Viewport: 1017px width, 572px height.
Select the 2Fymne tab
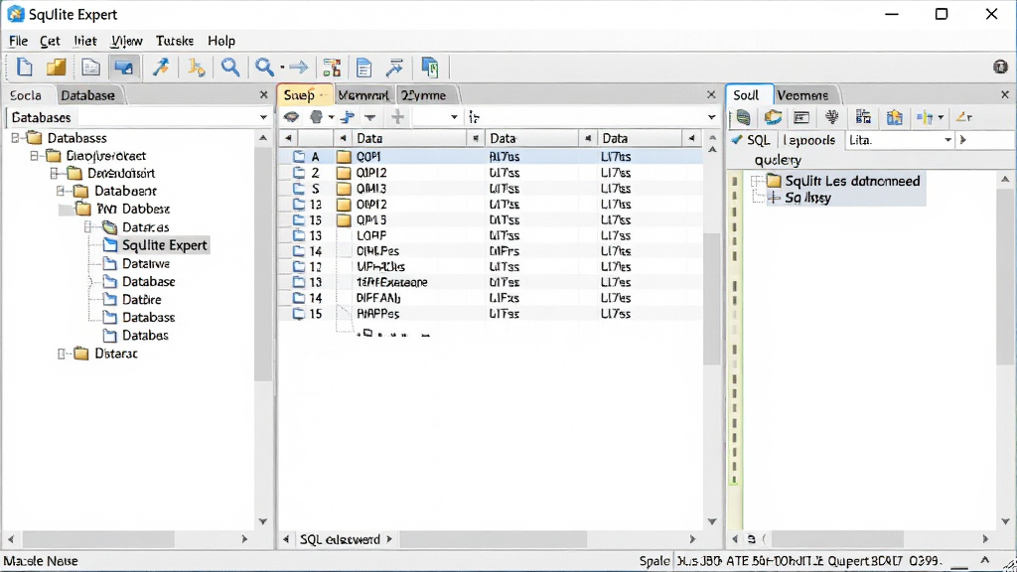click(x=423, y=95)
